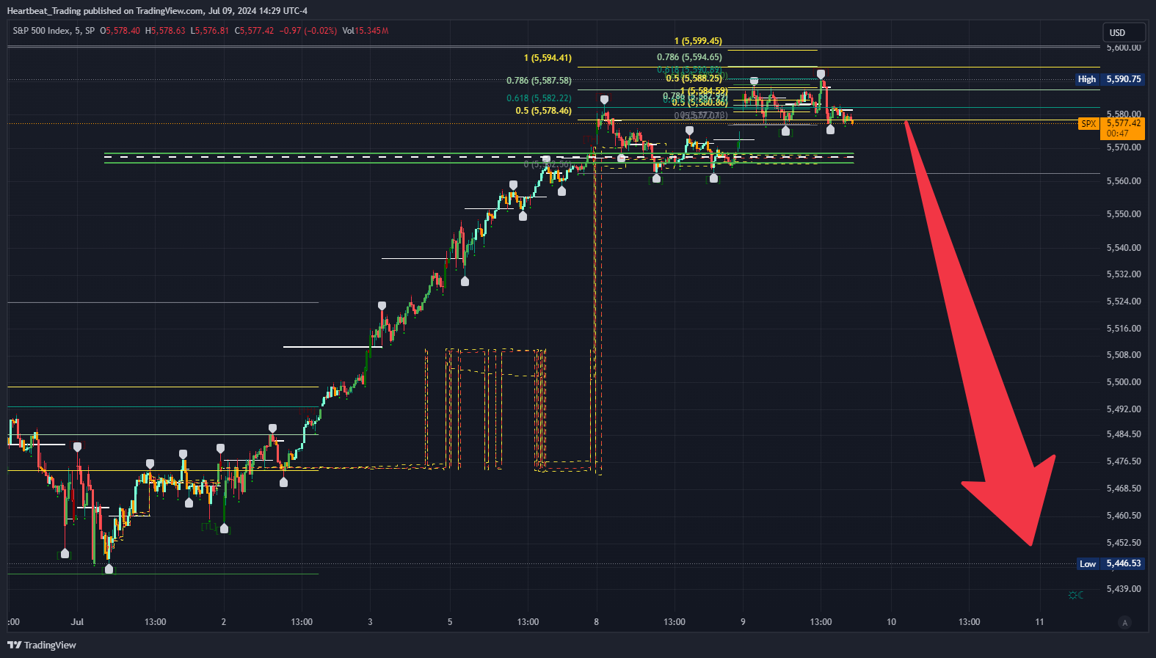This screenshot has width=1156, height=658.
Task: Click the open price O5,578.40 in legend
Action: [x=120, y=31]
